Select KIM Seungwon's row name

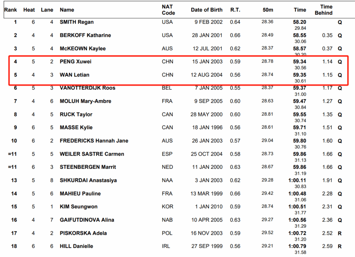click(78, 207)
